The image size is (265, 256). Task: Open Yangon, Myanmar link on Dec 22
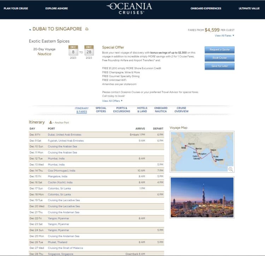58,218
